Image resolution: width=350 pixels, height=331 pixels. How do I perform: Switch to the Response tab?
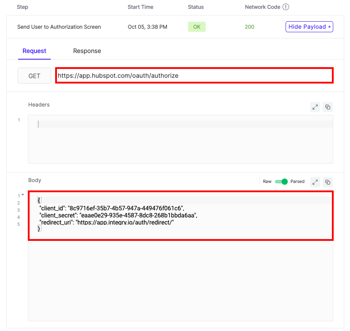pyautogui.click(x=87, y=51)
